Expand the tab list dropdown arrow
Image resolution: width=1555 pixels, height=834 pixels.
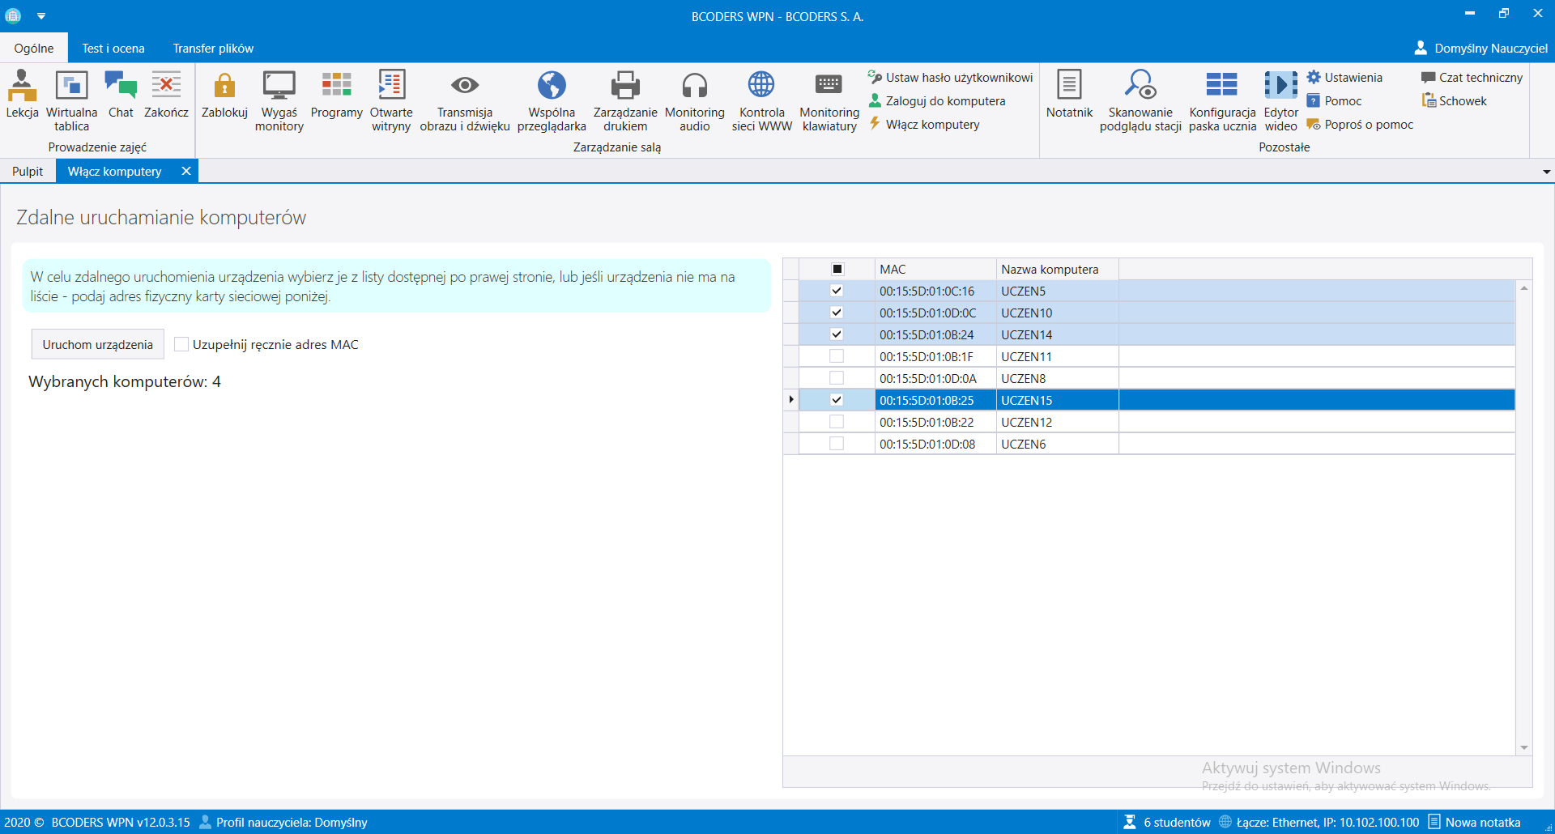point(1546,172)
